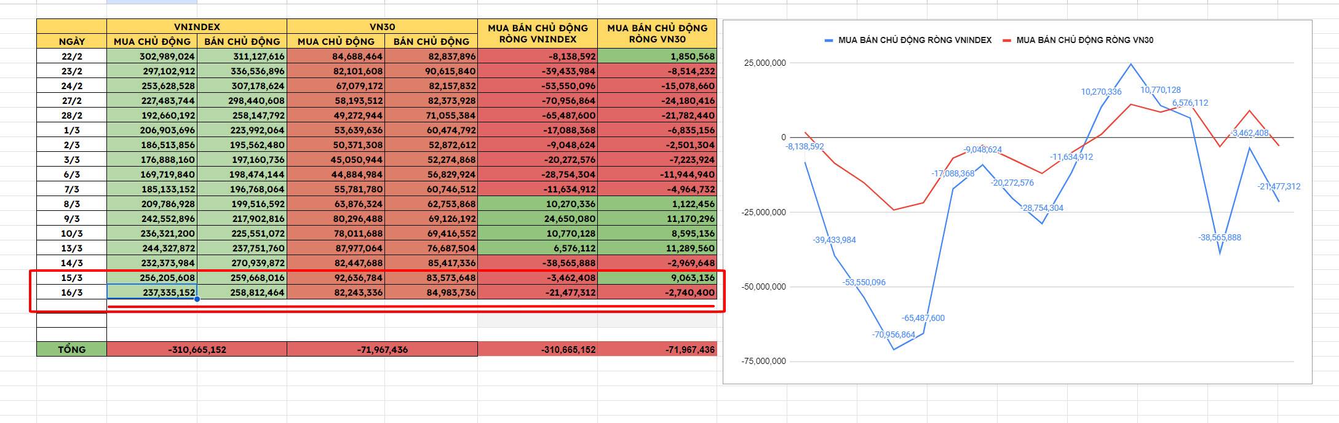This screenshot has height=423, width=1339.
Task: Click cell with value 192,660,192
Action: pyautogui.click(x=152, y=115)
